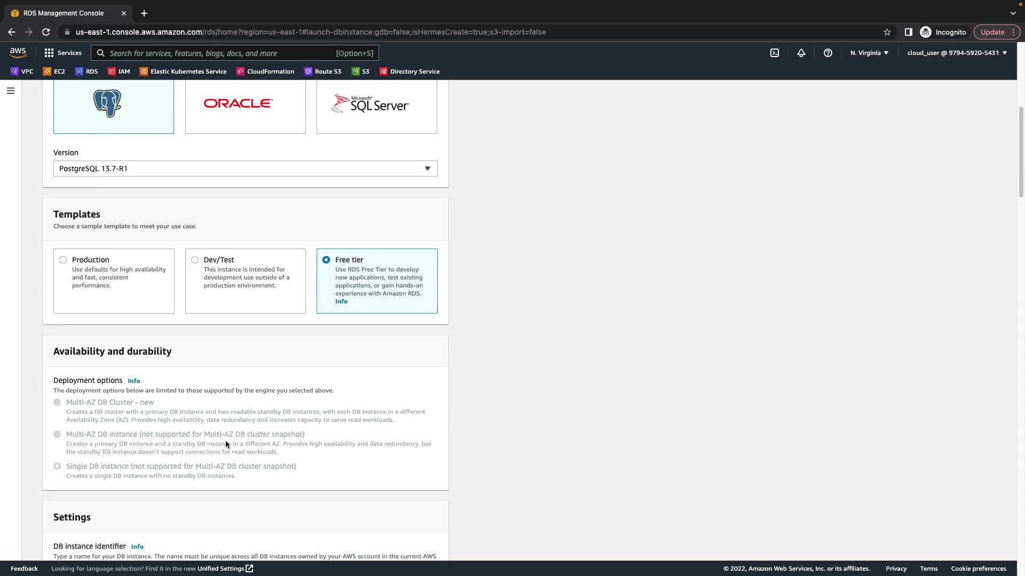The image size is (1025, 576).
Task: Choose the Microsoft SQL Server engine tile
Action: 376,106
